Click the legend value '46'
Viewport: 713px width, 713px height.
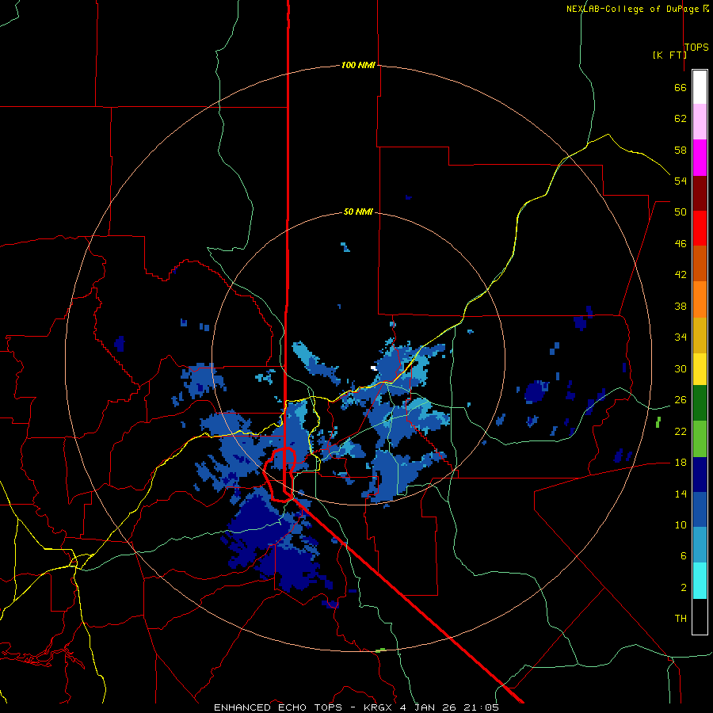[681, 243]
